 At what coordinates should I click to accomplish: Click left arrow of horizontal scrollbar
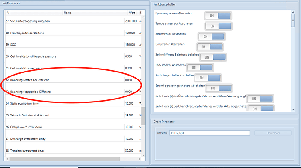(7, 159)
